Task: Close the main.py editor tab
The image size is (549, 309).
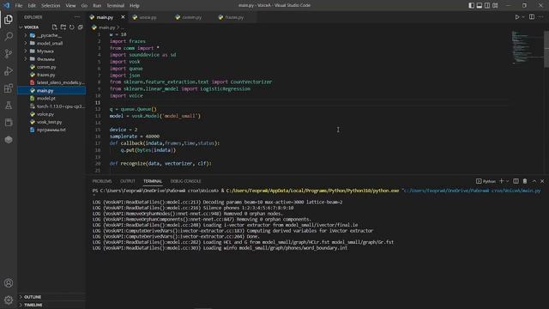Action: pyautogui.click(x=123, y=17)
